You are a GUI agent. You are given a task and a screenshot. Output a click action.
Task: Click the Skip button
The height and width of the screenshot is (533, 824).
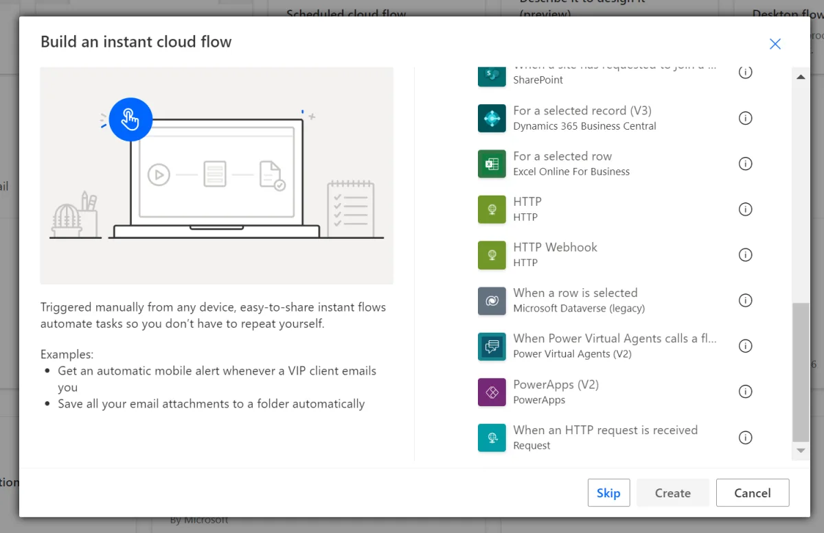click(x=608, y=493)
